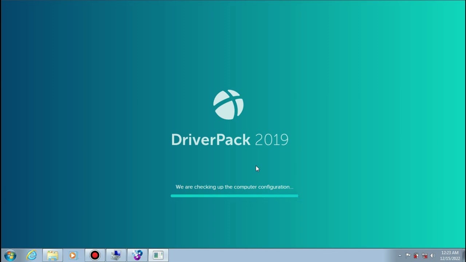
Task: Open network status tray icon
Action: [424, 255]
